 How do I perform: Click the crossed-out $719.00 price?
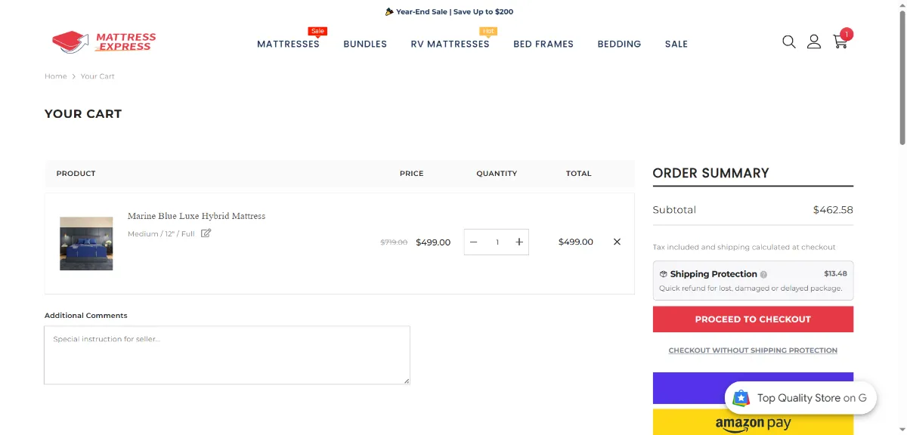pyautogui.click(x=394, y=242)
